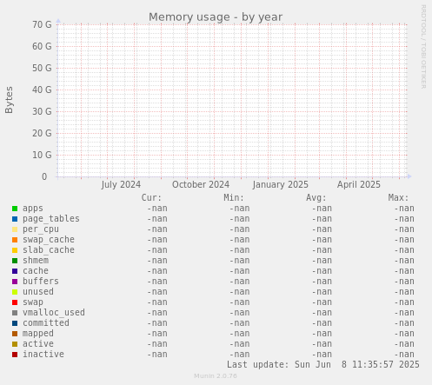
Task: Select the active legend swatch
Action: 15,344
